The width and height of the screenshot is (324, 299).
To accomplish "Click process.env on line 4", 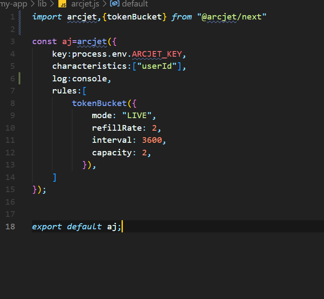I will click(99, 54).
